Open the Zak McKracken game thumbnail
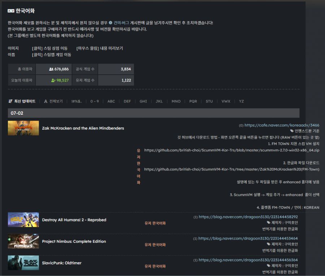Image resolution: width=325 pixels, height=276 pixels. coord(23,128)
